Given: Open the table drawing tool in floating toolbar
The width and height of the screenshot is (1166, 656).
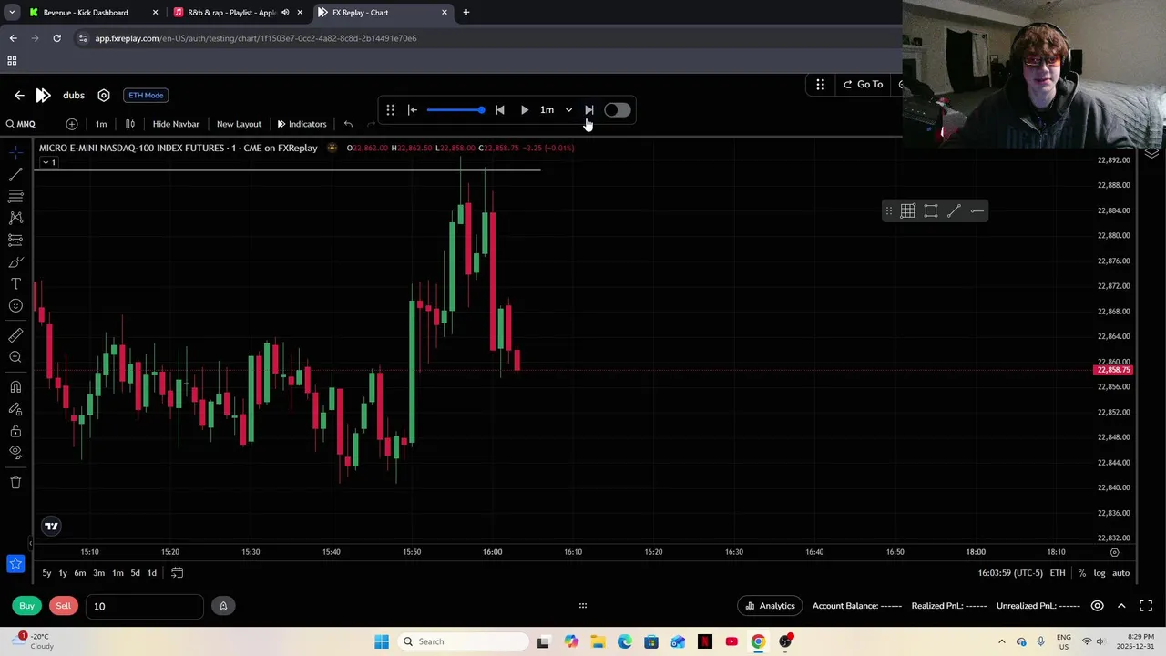Looking at the screenshot, I should (x=908, y=211).
